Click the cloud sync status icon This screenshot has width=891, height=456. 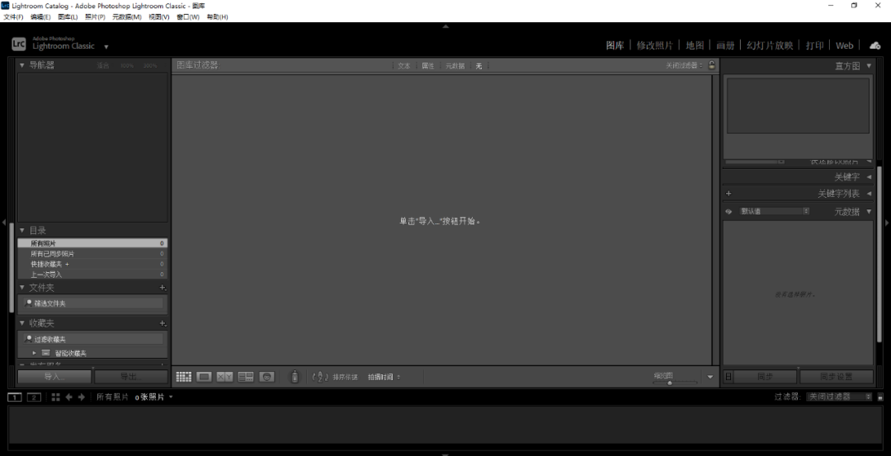874,45
